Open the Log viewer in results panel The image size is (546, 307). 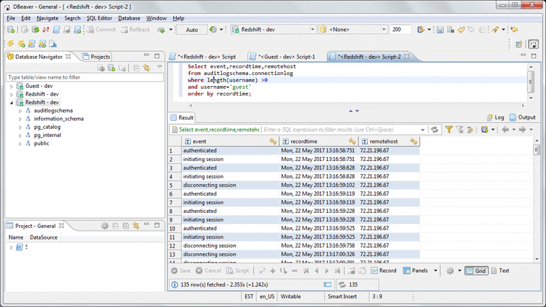tap(495, 117)
